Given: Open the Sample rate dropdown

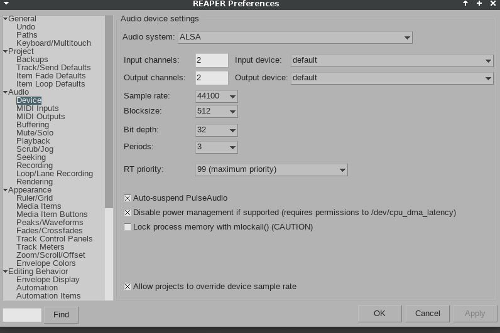Looking at the screenshot, I should coord(216,96).
